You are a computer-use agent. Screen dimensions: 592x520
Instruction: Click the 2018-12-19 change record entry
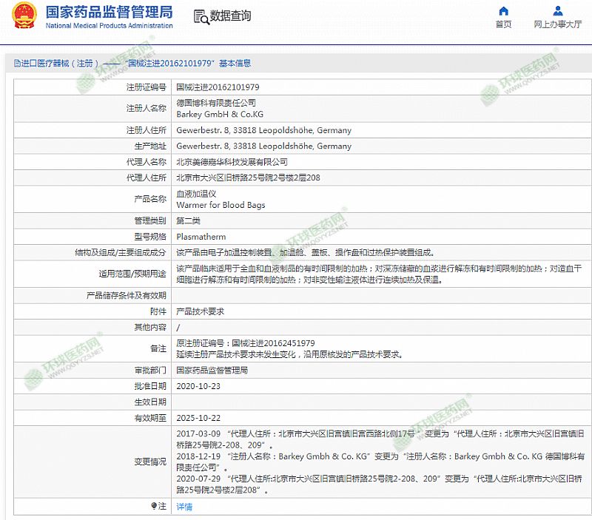(195, 457)
